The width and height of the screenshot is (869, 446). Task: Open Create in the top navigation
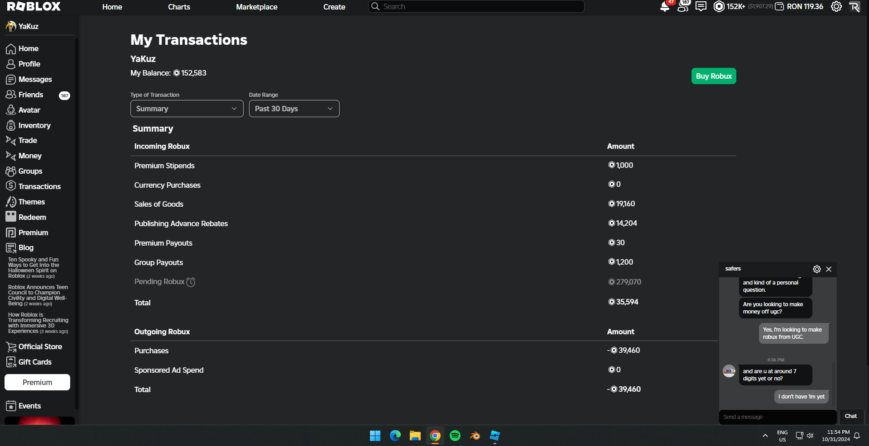pos(334,7)
